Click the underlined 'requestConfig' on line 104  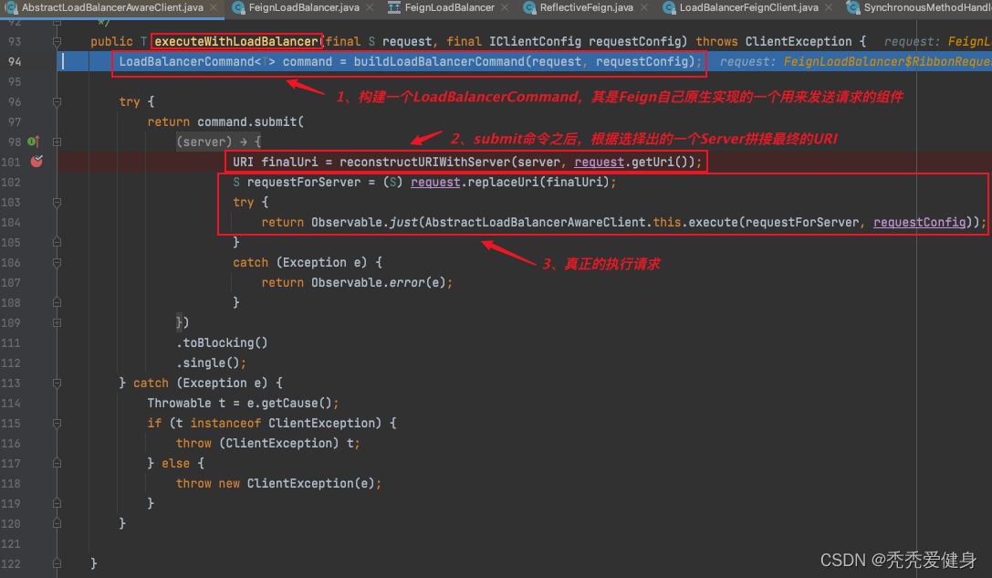tap(919, 222)
